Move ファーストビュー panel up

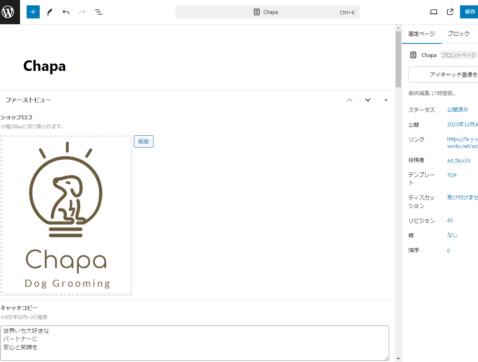pos(350,100)
